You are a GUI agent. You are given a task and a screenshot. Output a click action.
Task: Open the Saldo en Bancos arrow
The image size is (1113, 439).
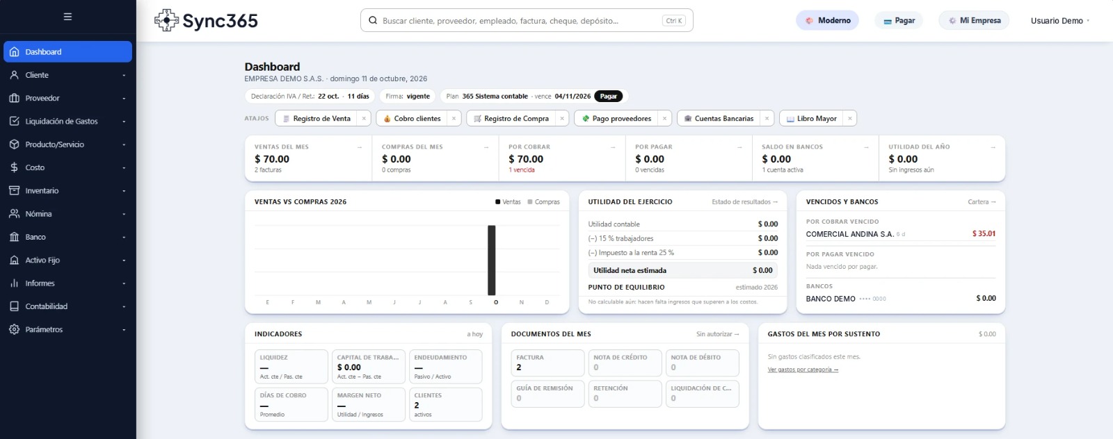coord(866,147)
